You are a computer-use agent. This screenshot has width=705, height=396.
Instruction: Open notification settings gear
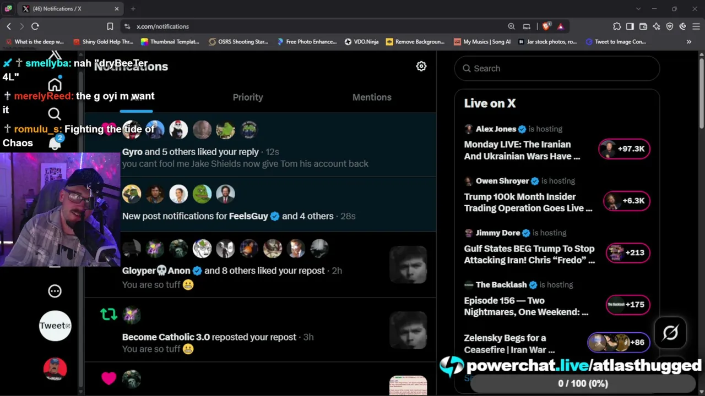(421, 67)
